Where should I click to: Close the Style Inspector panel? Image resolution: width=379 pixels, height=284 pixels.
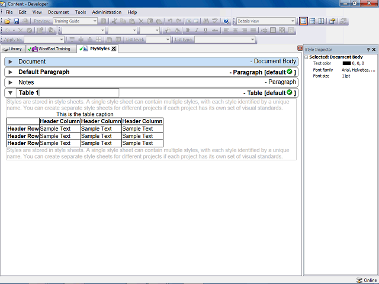[374, 50]
